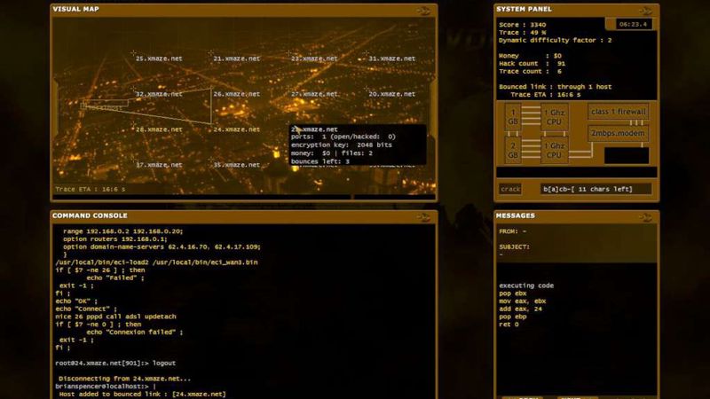The image size is (710, 399).
Task: Click the SYSTEM PANEL title
Action: click(524, 9)
